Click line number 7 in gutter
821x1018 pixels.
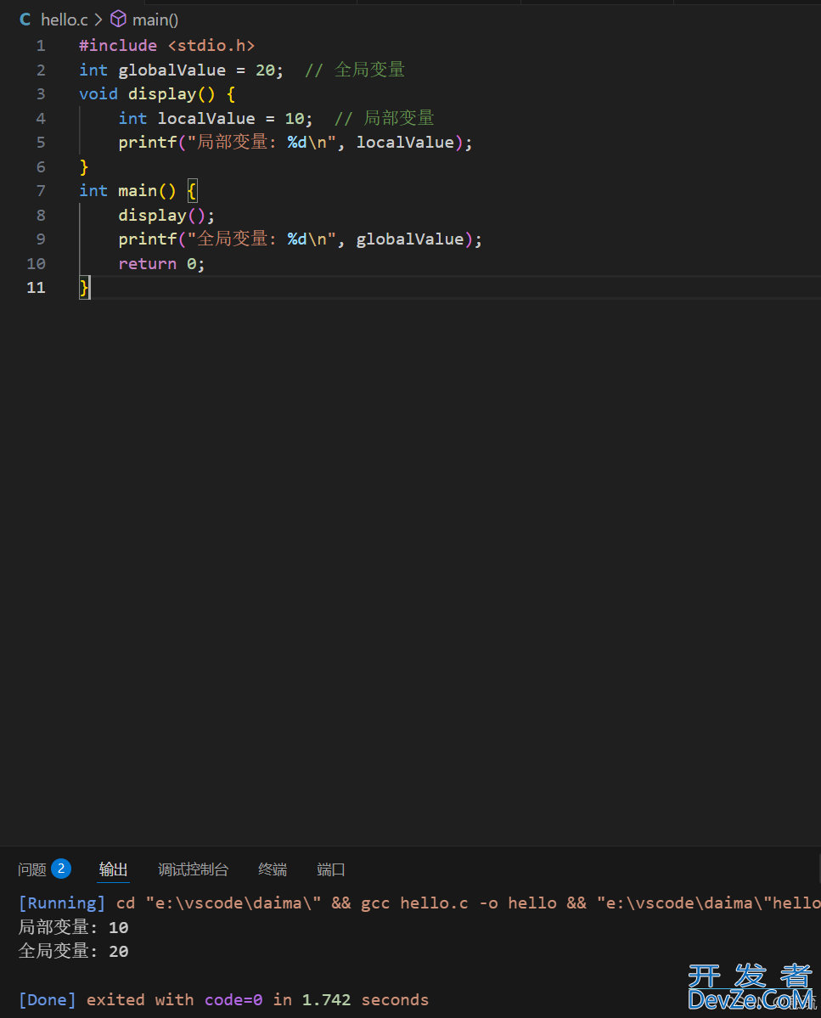pos(41,190)
